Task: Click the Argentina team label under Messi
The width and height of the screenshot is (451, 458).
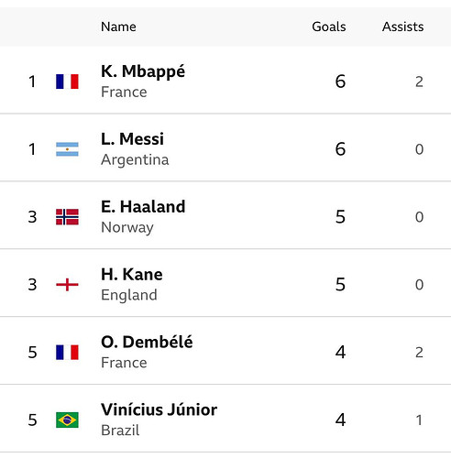Action: click(135, 159)
